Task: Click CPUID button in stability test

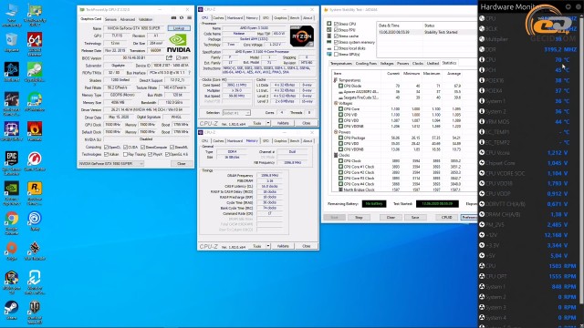Action: (x=446, y=217)
